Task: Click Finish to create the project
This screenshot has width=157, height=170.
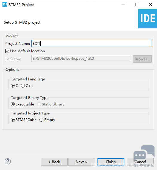Action: pos(111,162)
